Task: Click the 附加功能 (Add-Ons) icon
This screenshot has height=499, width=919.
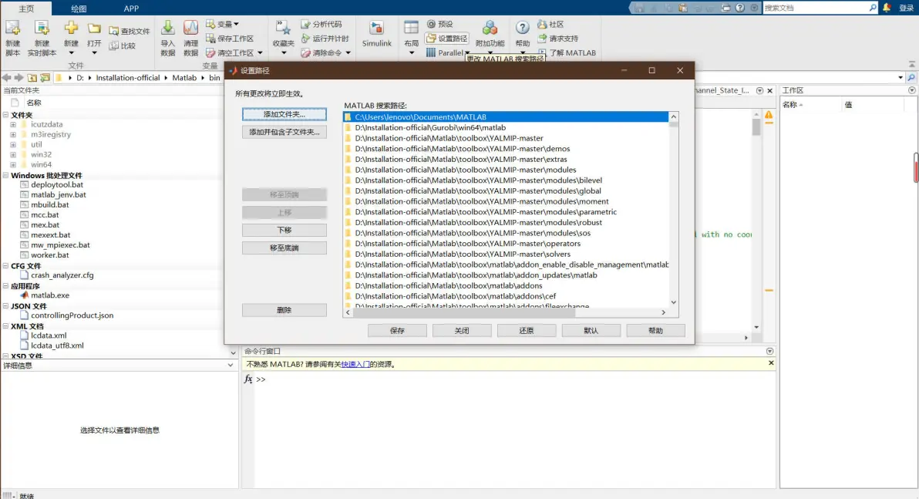Action: click(x=490, y=28)
